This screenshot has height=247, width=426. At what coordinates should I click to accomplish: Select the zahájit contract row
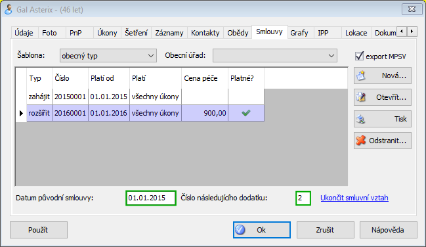(145, 97)
